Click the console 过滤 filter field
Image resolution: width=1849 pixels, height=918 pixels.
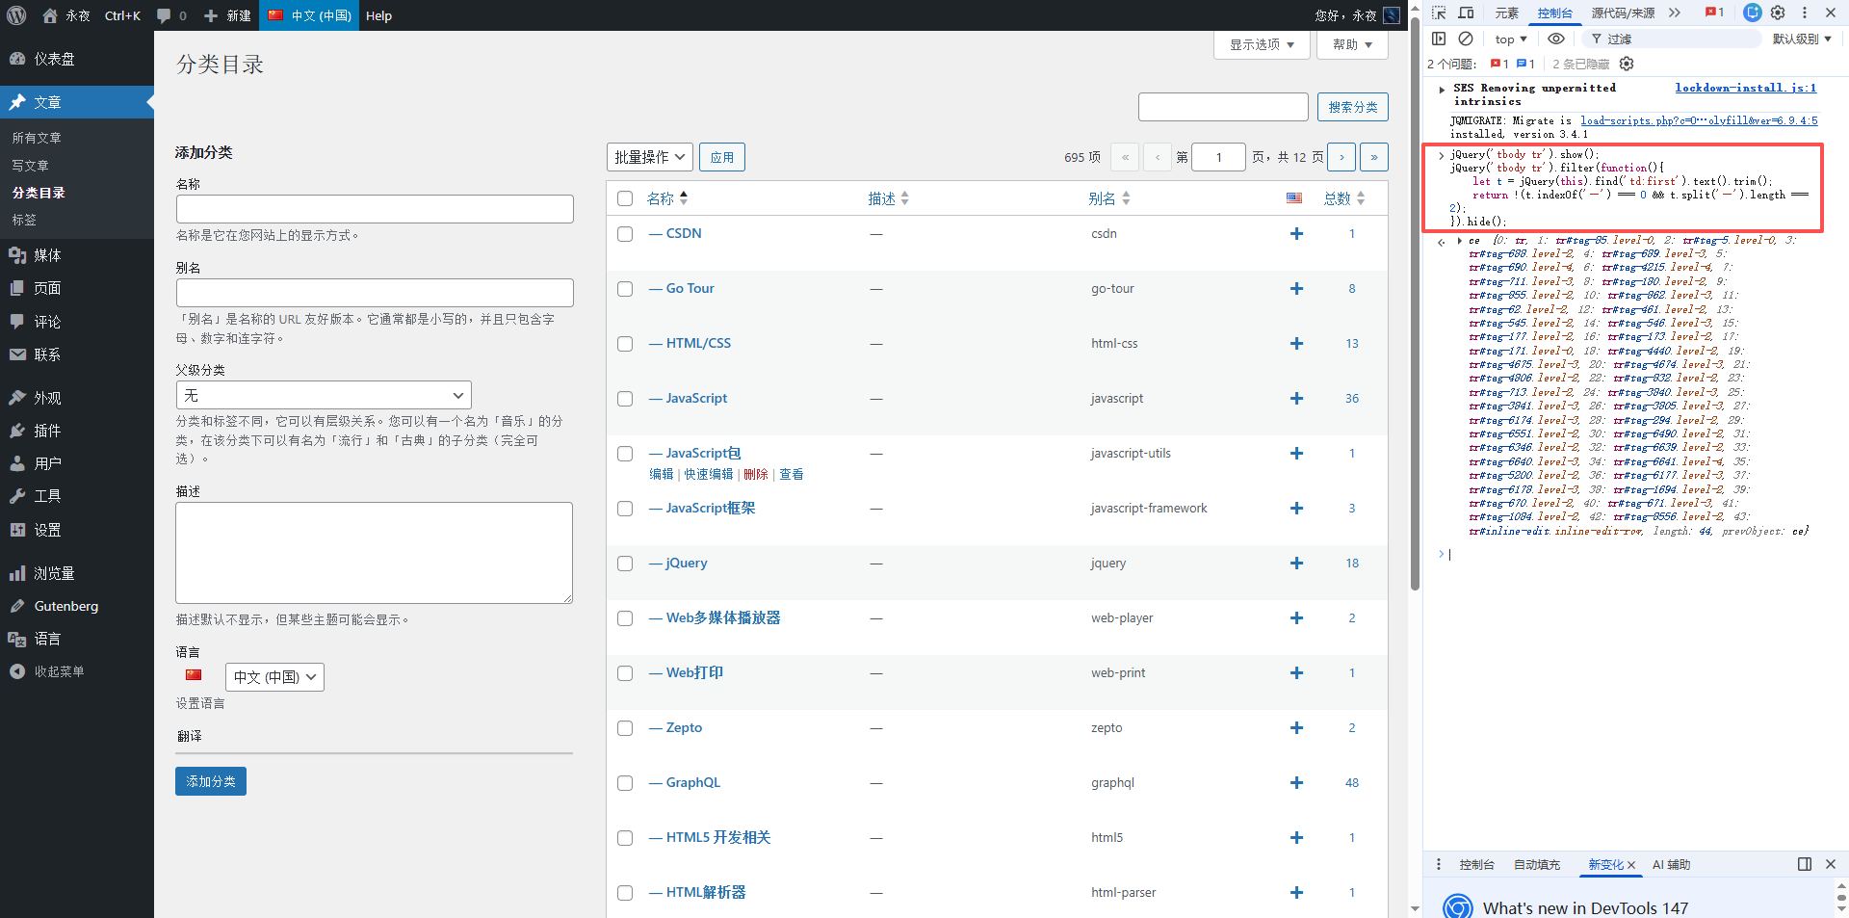click(x=1671, y=39)
